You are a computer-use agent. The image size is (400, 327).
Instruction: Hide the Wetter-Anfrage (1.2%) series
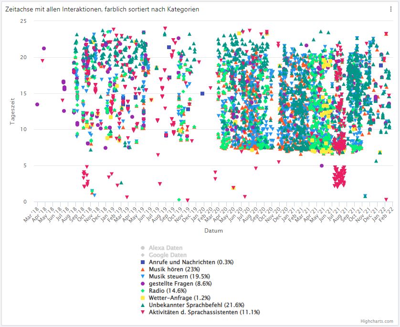(x=176, y=298)
